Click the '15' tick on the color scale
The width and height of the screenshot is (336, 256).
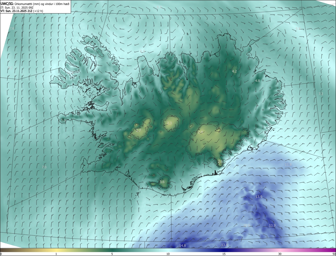point(224,254)
